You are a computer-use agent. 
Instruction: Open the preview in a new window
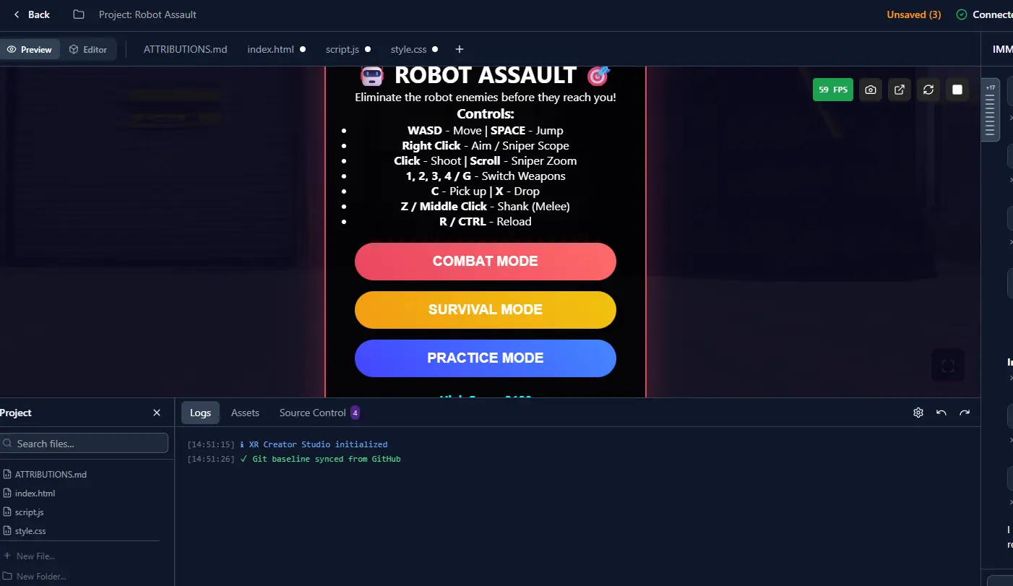point(900,90)
